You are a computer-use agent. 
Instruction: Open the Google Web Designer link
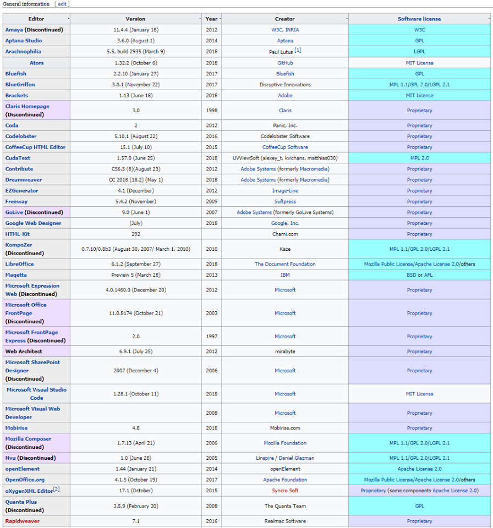tap(34, 223)
